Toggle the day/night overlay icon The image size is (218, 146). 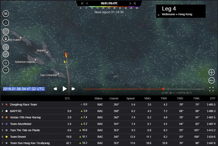click(x=6, y=47)
